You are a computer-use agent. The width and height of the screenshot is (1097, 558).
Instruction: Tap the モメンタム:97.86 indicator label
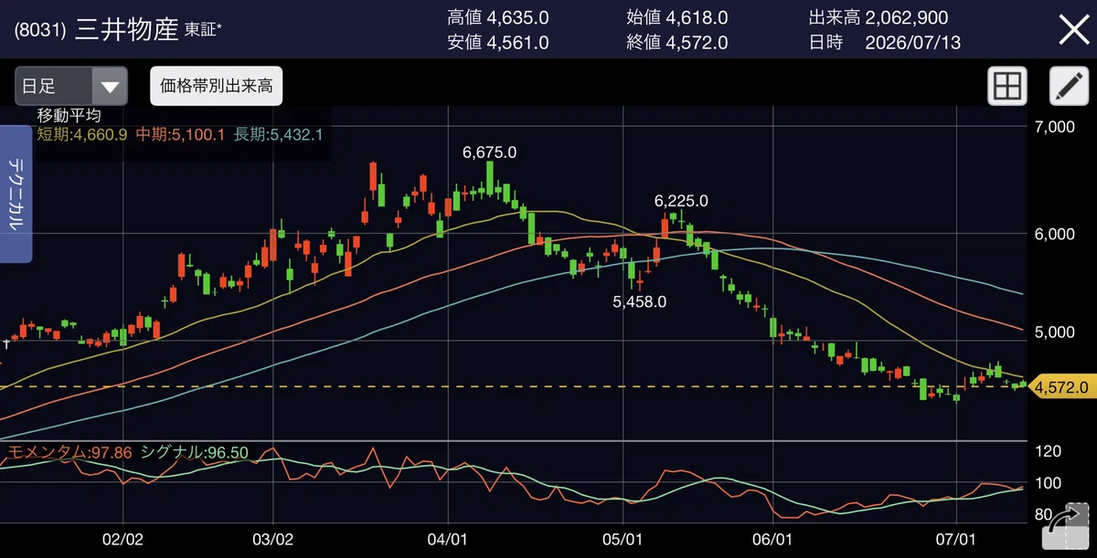point(70,452)
